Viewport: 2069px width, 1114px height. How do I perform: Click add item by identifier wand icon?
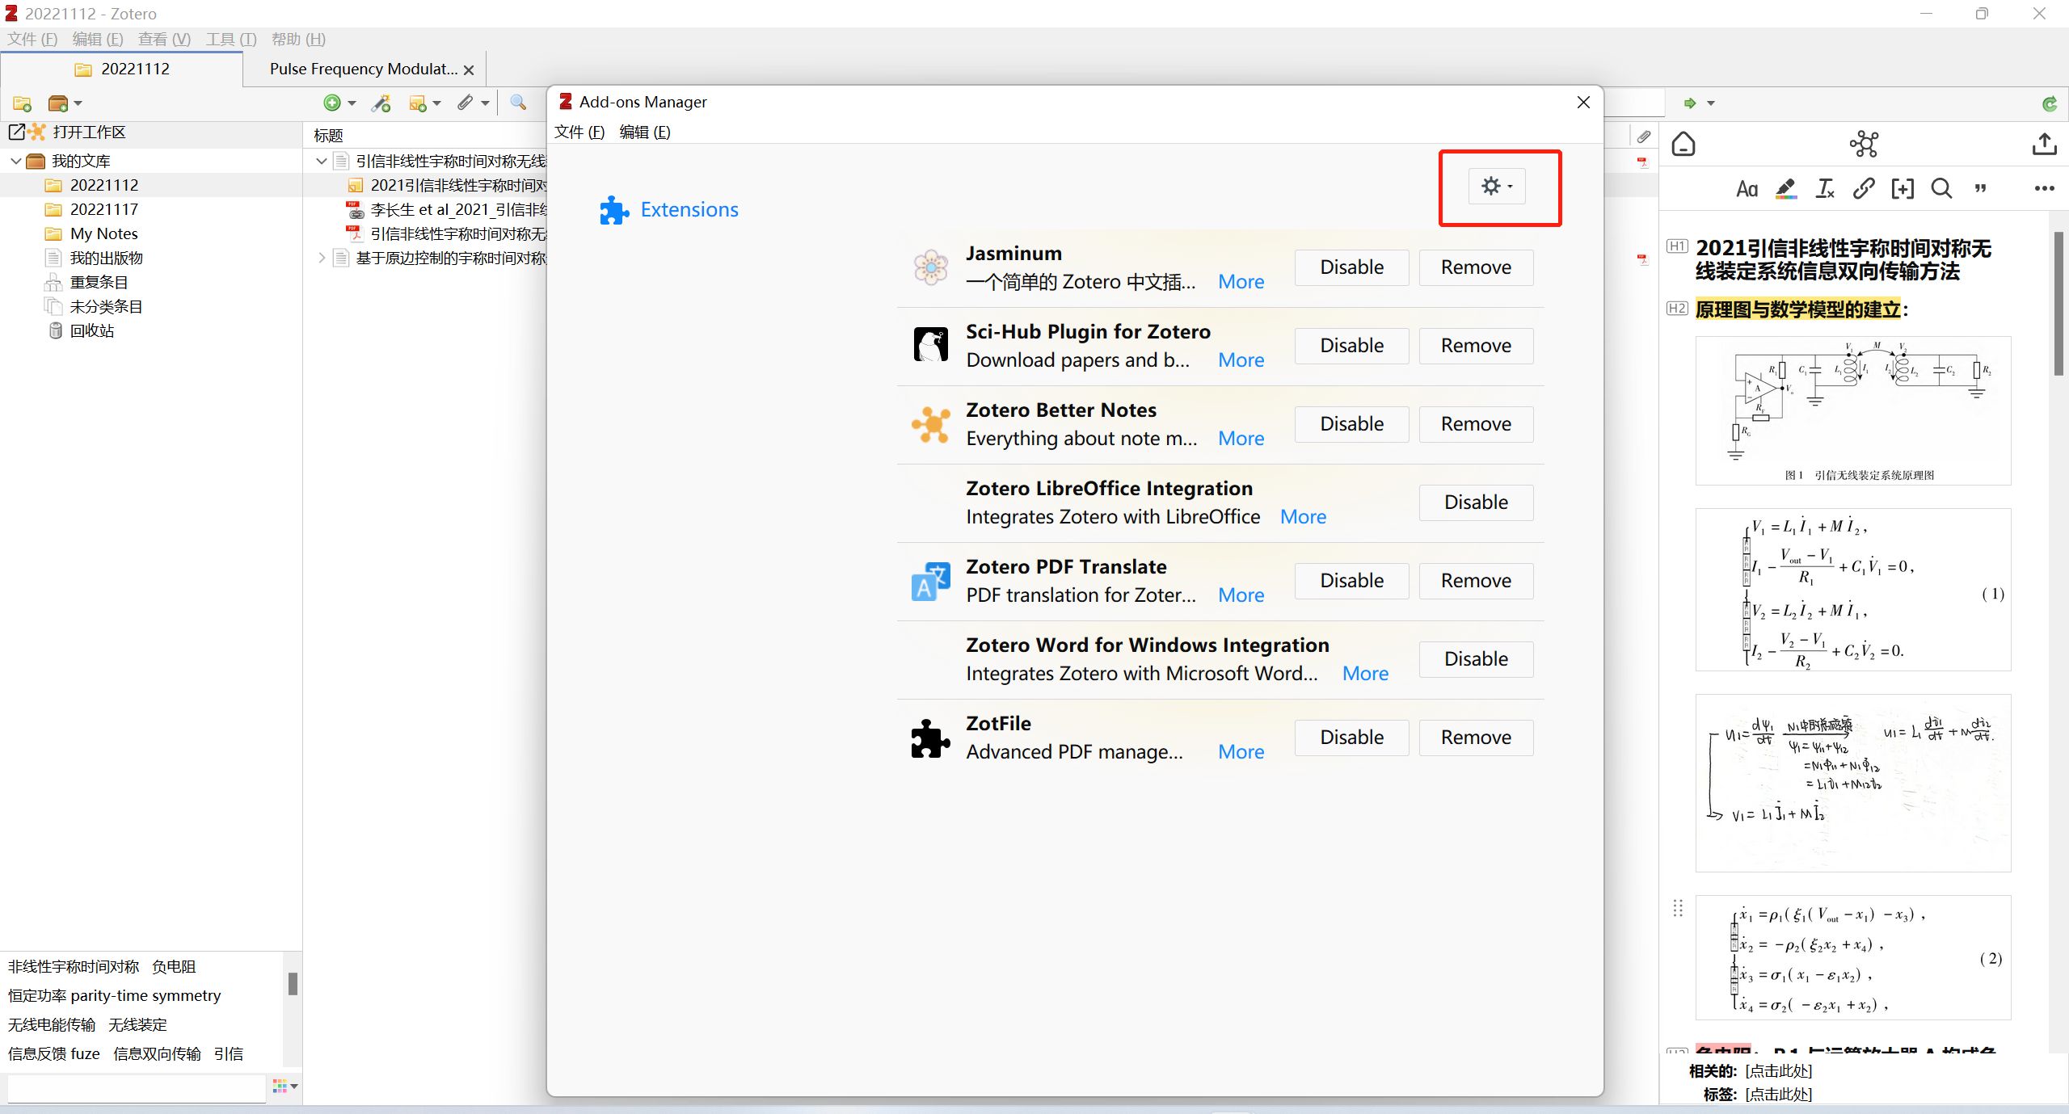[x=381, y=103]
